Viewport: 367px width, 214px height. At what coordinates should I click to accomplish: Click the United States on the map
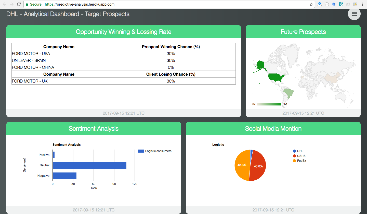point(276,77)
